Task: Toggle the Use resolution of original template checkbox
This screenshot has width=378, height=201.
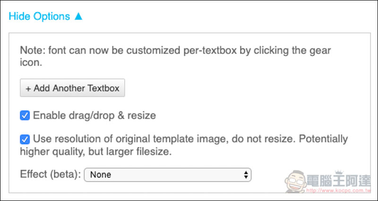Action: click(25, 139)
